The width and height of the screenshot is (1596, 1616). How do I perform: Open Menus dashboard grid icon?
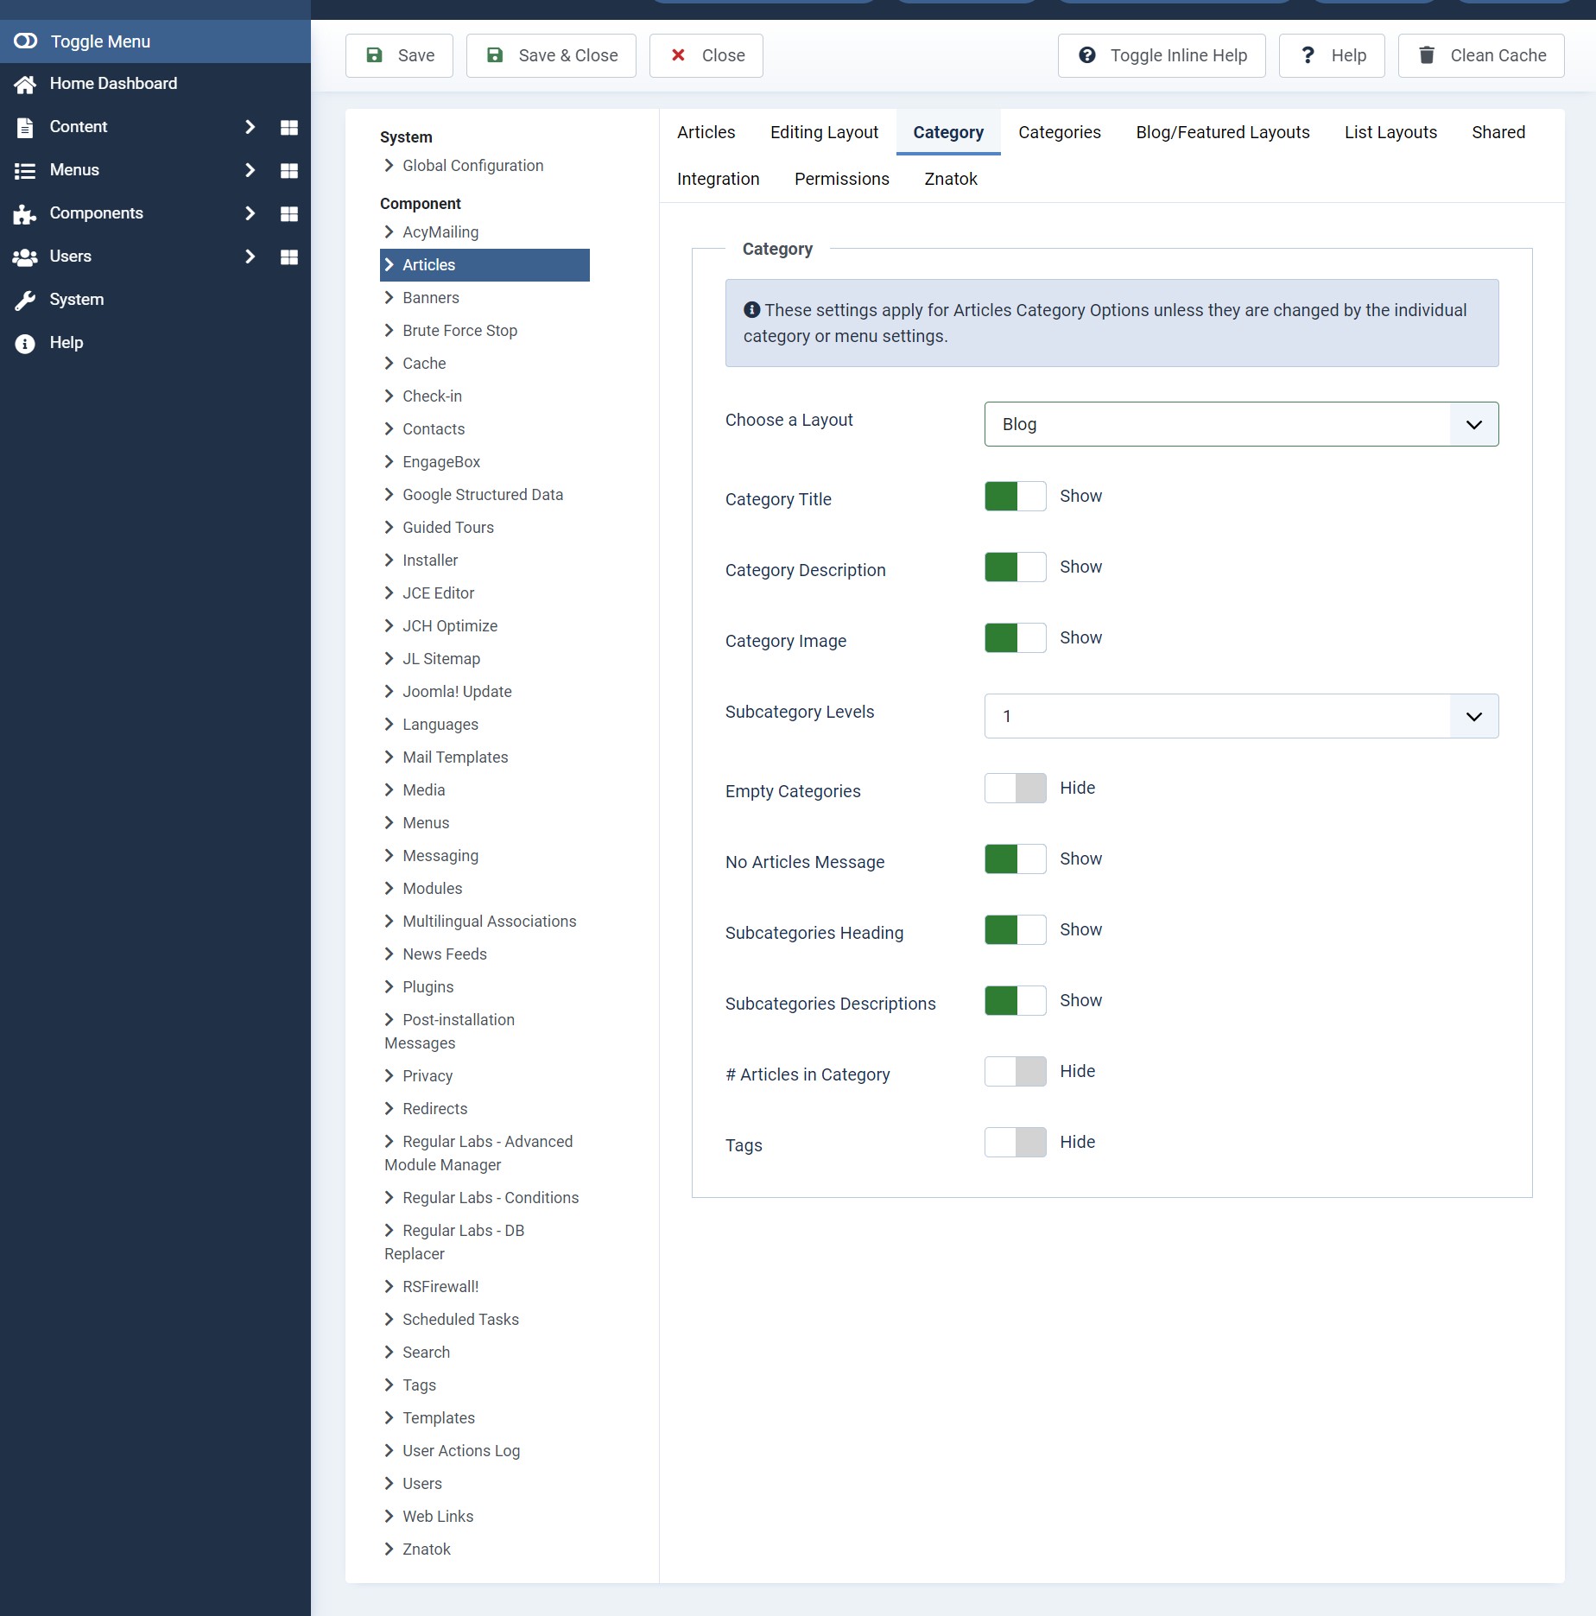coord(289,170)
